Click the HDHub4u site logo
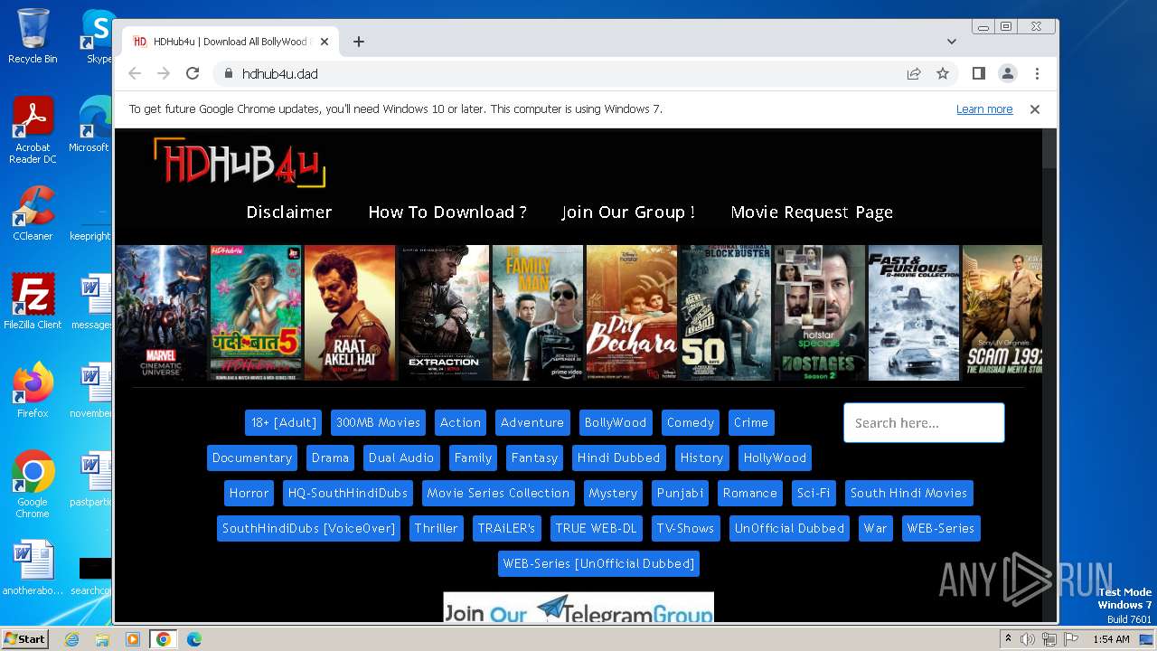The width and height of the screenshot is (1157, 651). click(240, 164)
